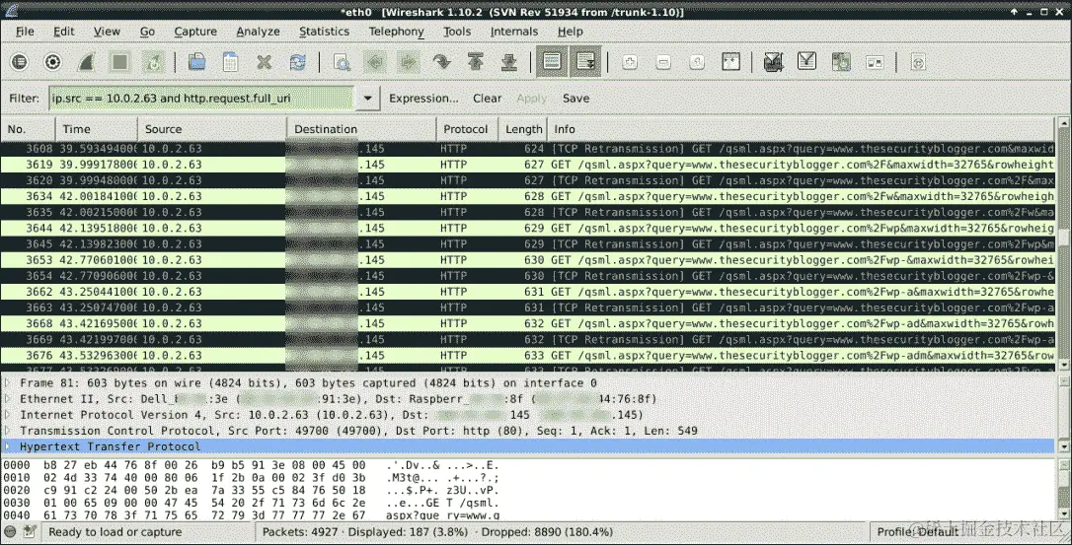
Task: Open the Telephony menu
Action: (x=397, y=32)
